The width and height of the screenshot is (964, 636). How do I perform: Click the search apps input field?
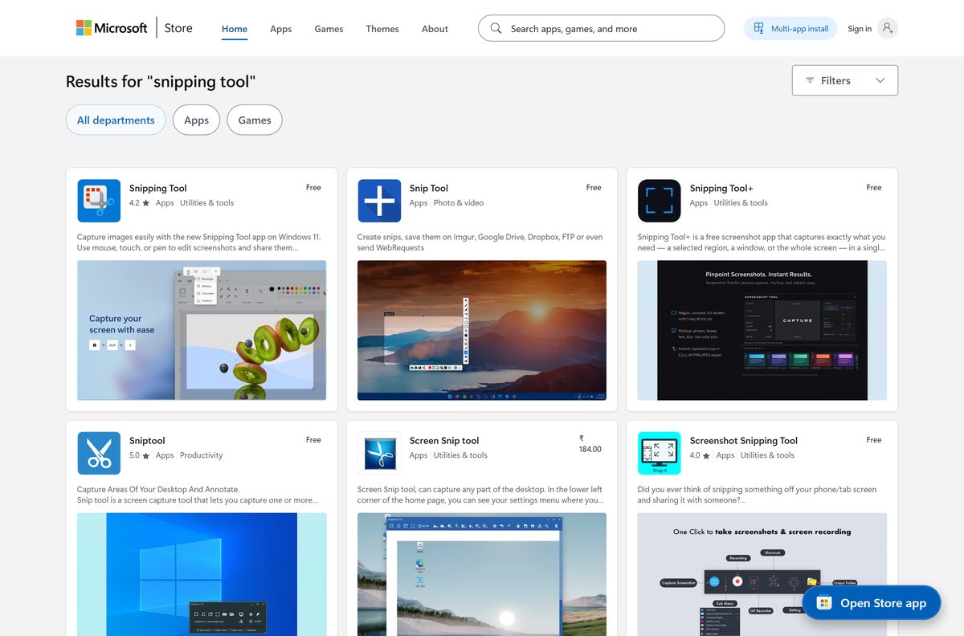coord(601,28)
